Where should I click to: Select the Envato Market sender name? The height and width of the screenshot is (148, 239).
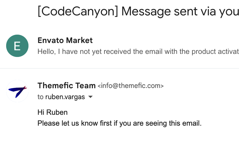65,40
